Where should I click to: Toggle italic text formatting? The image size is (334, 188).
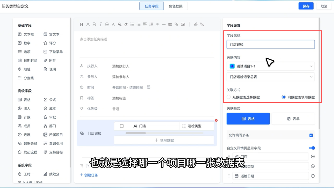pos(100,25)
